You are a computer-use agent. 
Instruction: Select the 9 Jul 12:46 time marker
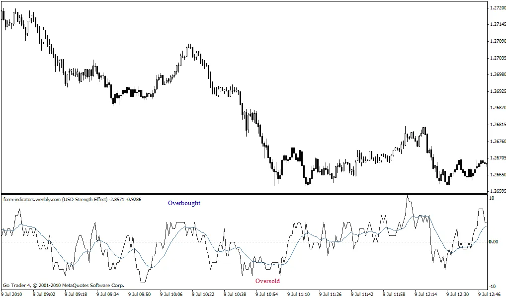tap(491, 294)
